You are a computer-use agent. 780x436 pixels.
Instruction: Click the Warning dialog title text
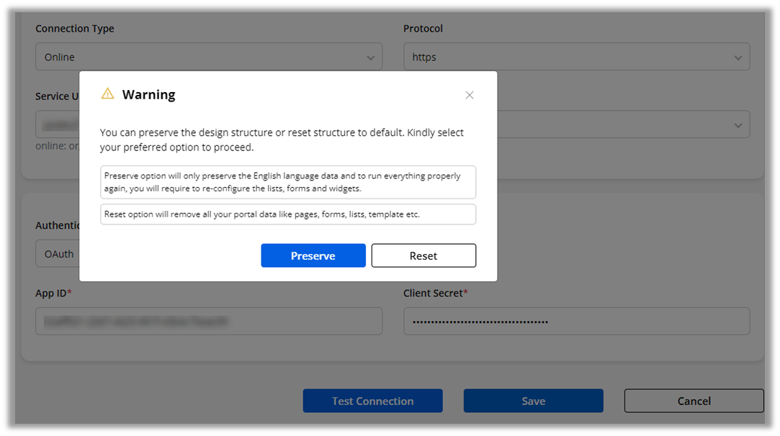[148, 95]
